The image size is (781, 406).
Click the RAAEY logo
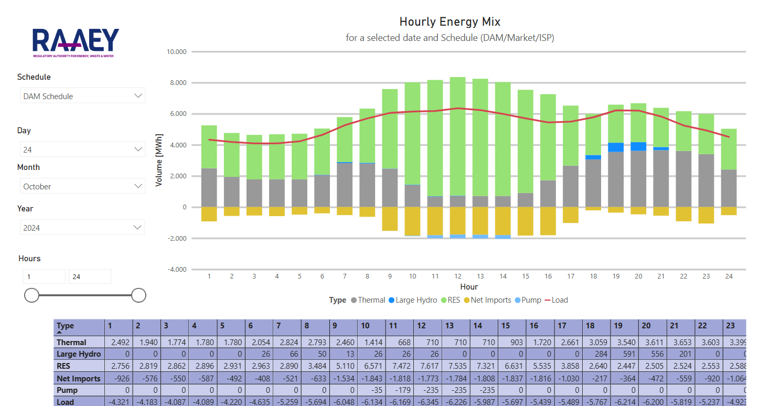tap(76, 43)
